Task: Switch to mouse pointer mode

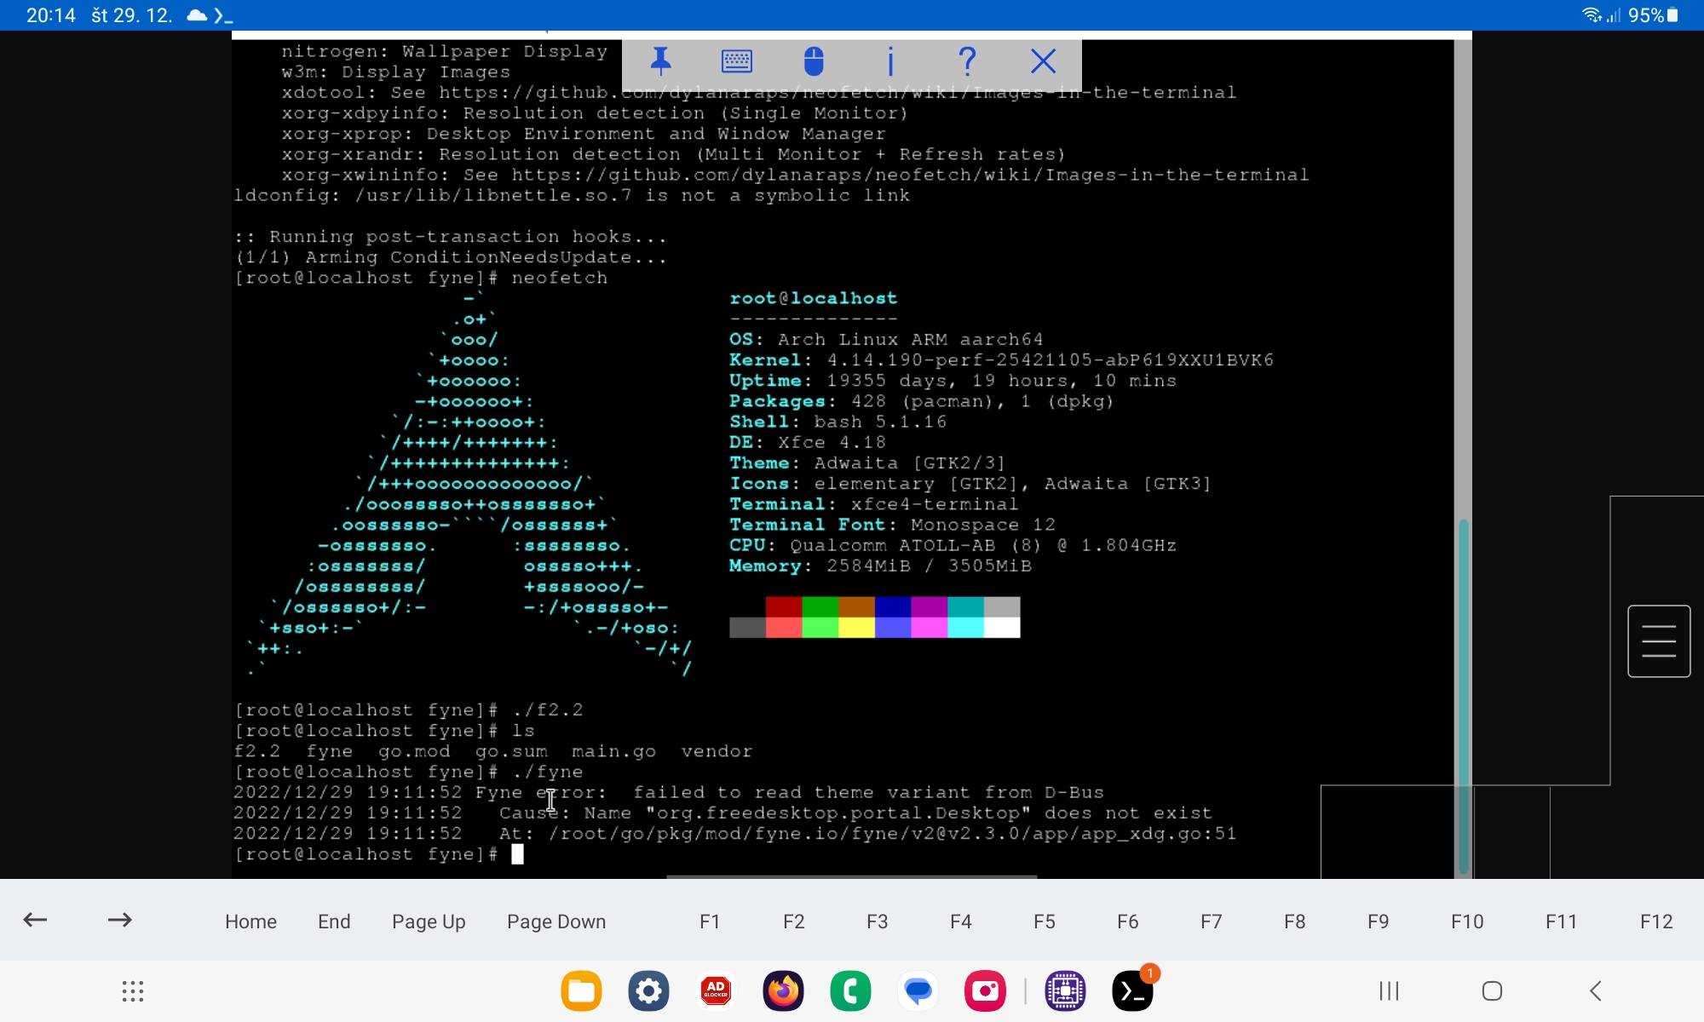Action: point(814,61)
